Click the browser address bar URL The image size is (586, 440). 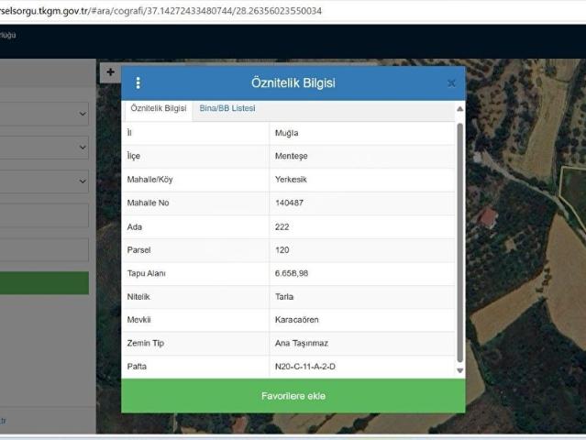point(165,10)
